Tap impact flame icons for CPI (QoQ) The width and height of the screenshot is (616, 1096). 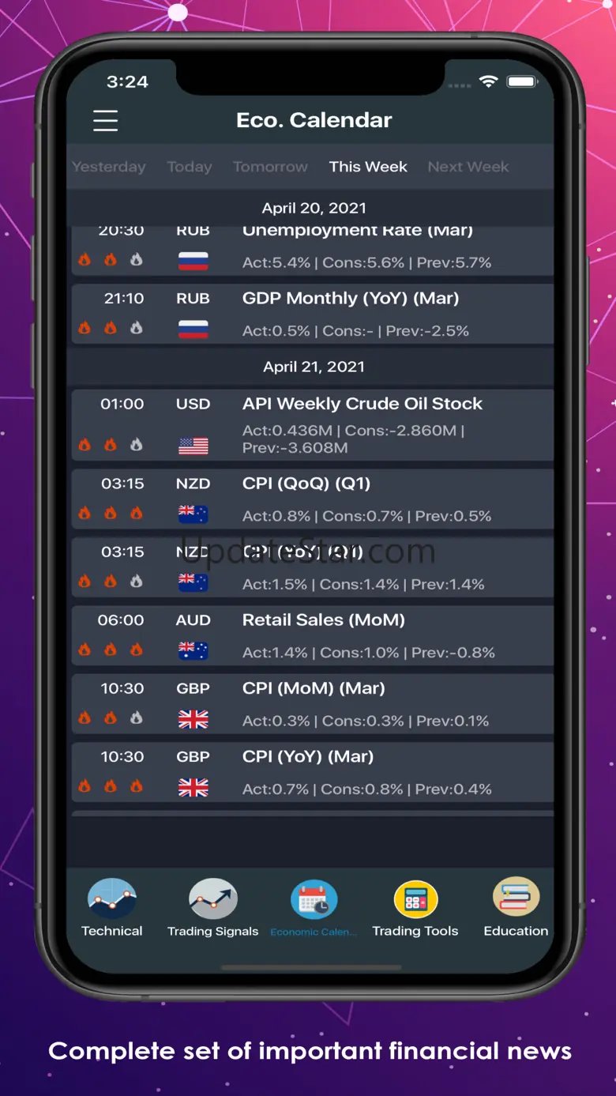111,514
